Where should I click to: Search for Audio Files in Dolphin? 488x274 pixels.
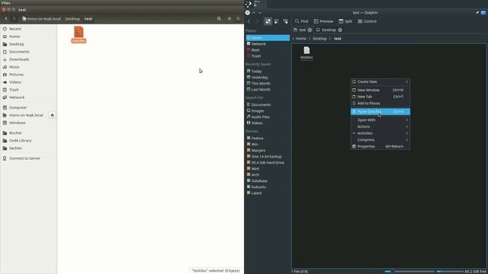tap(260, 117)
